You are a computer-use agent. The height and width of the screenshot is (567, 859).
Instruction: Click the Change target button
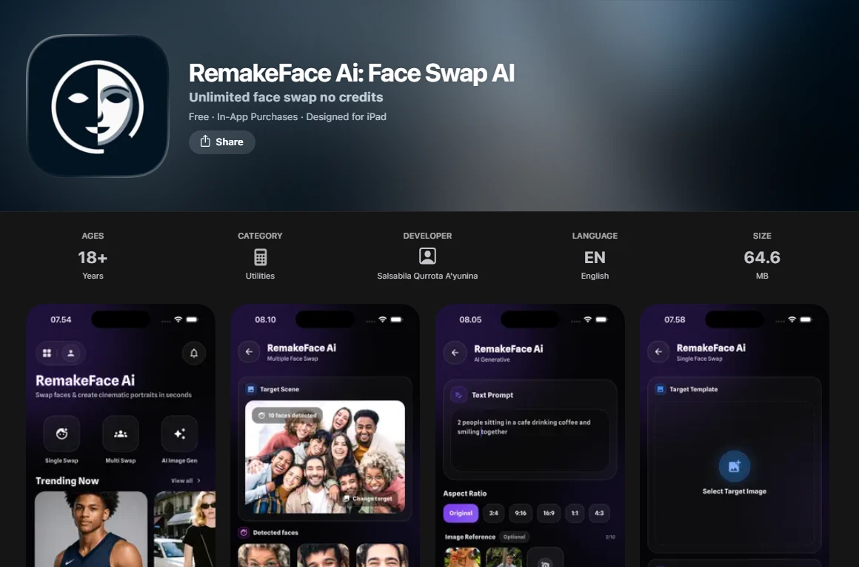368,499
